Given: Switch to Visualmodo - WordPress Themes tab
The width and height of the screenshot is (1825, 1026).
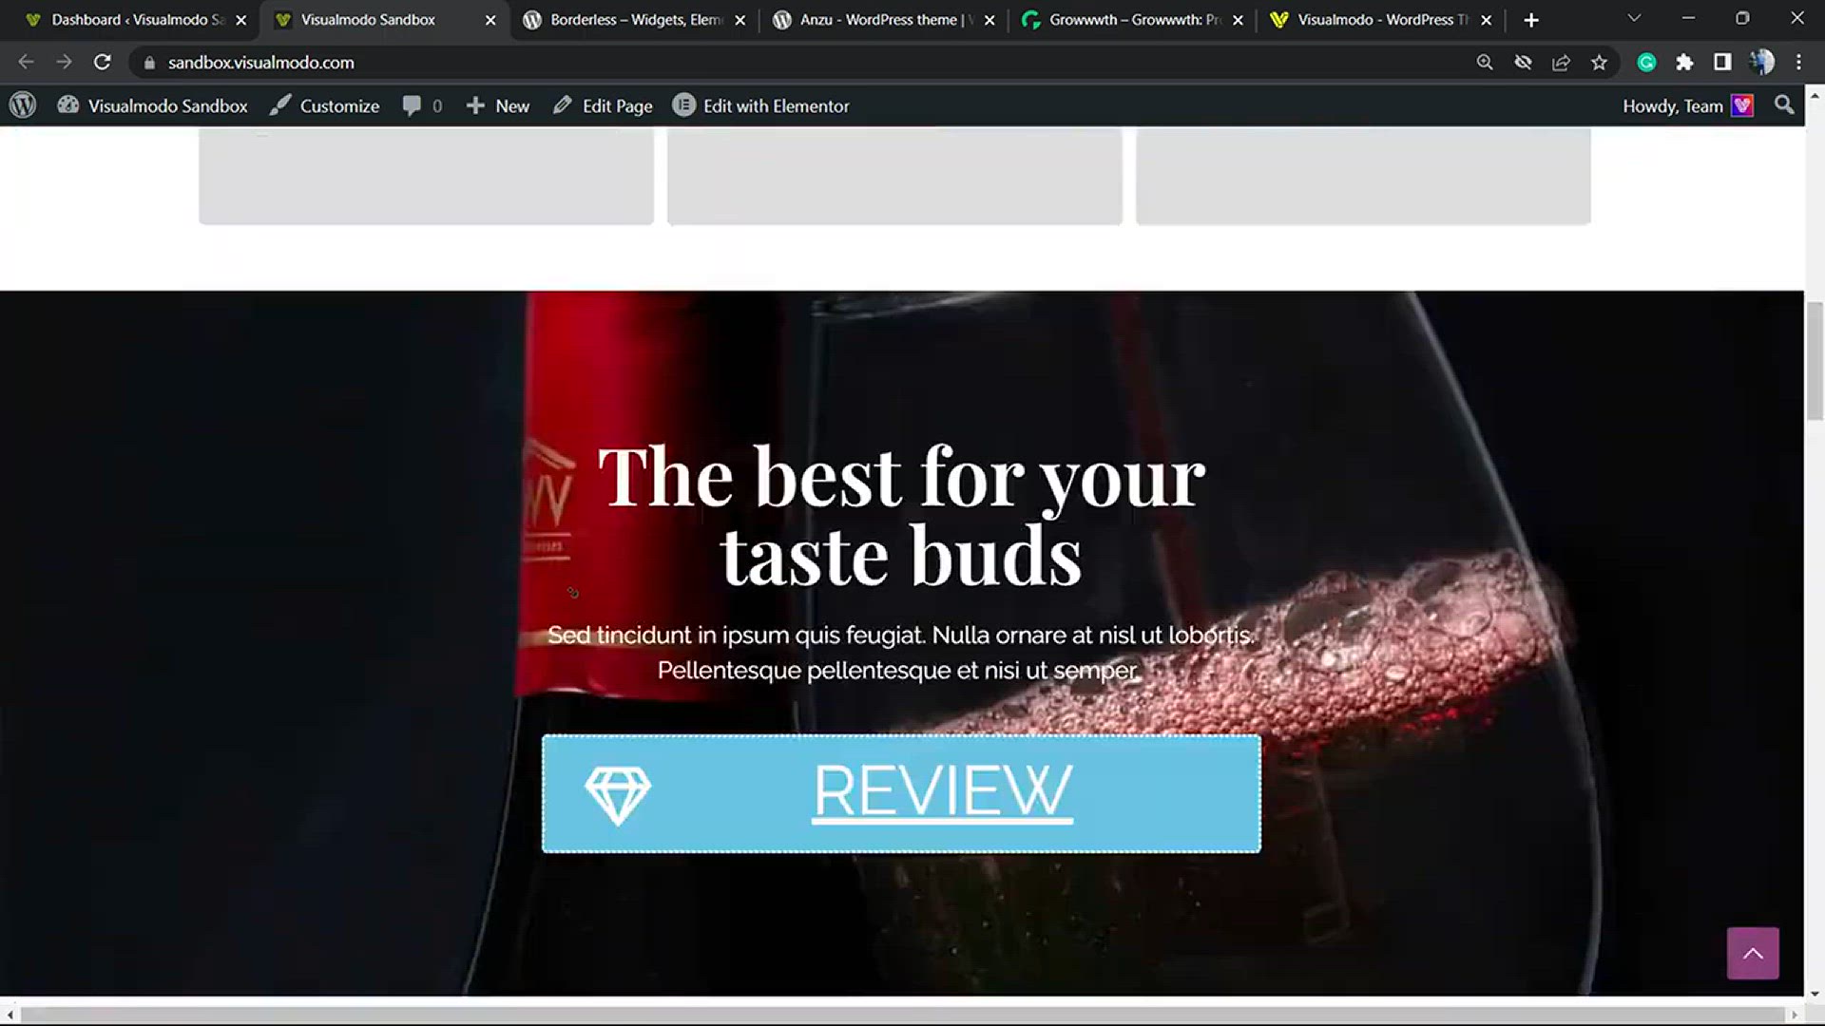Looking at the screenshot, I should [x=1383, y=19].
